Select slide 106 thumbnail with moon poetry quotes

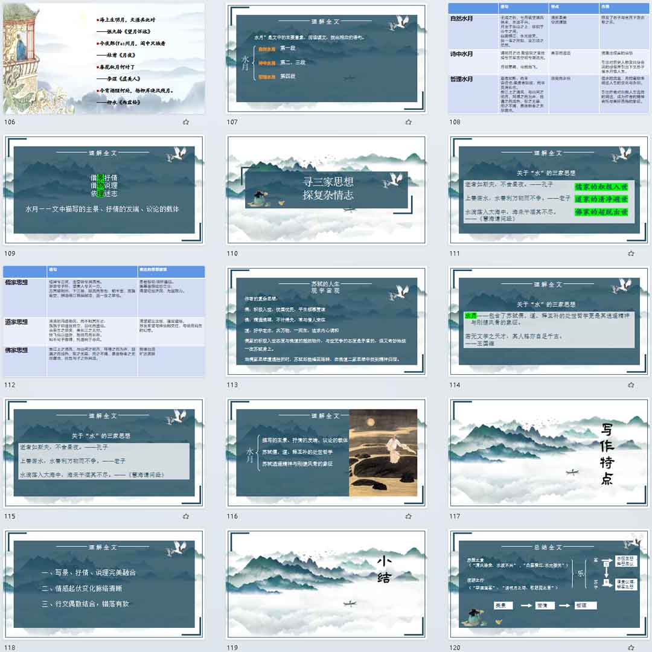pos(104,59)
